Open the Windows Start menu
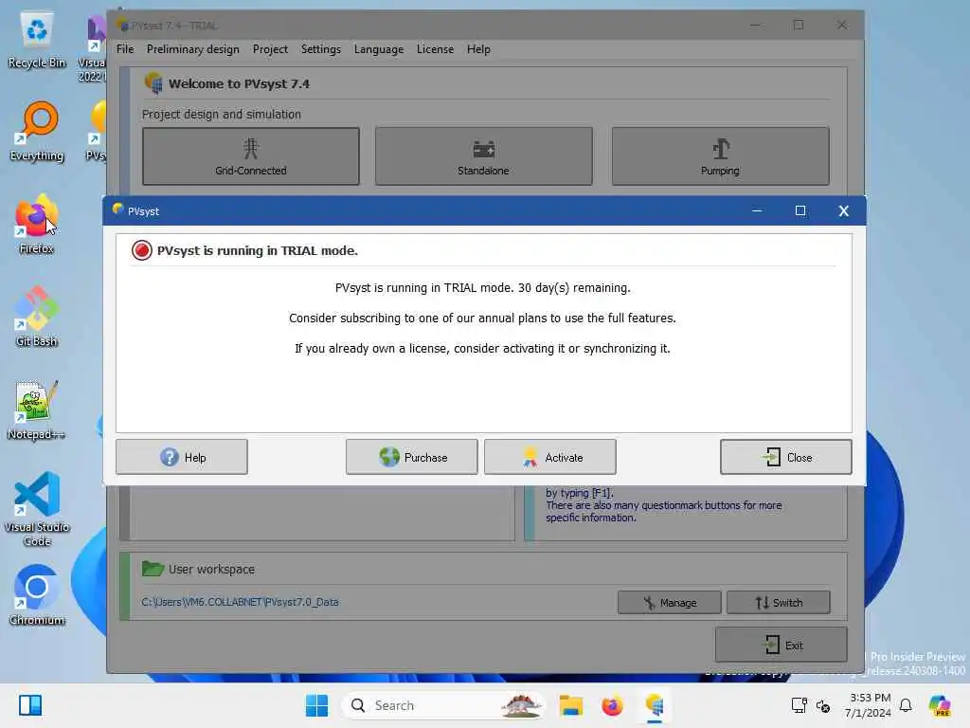 point(316,705)
